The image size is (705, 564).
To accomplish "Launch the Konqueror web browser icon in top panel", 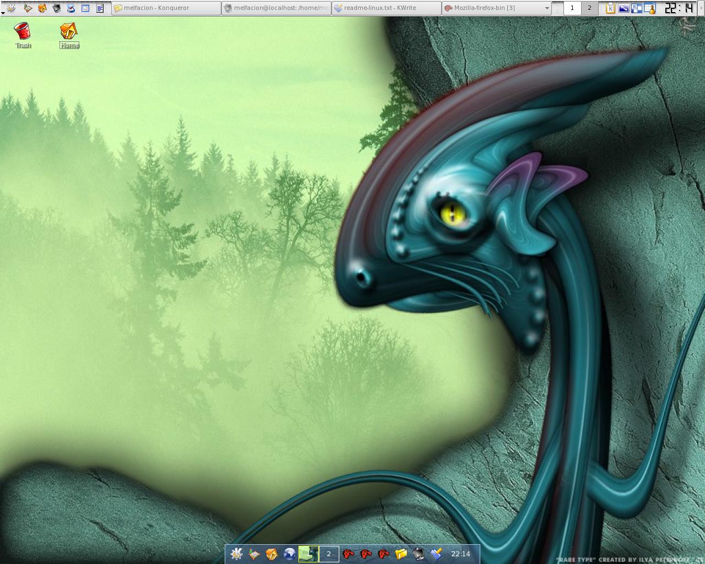I will pos(70,8).
